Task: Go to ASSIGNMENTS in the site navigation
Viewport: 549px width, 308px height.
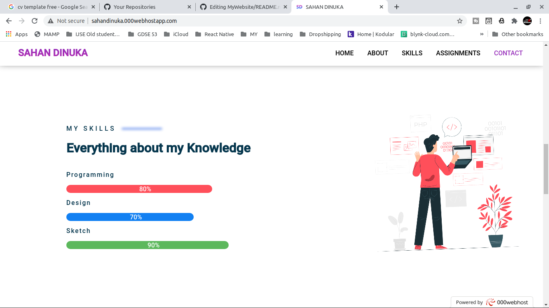Action: pos(458,53)
